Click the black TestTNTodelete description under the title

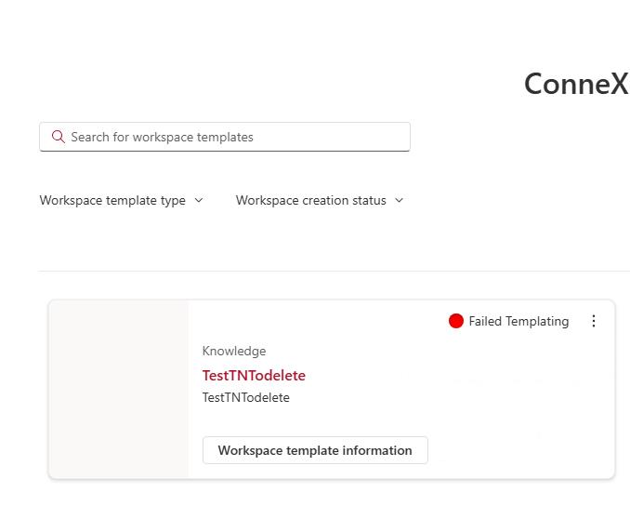(x=246, y=397)
